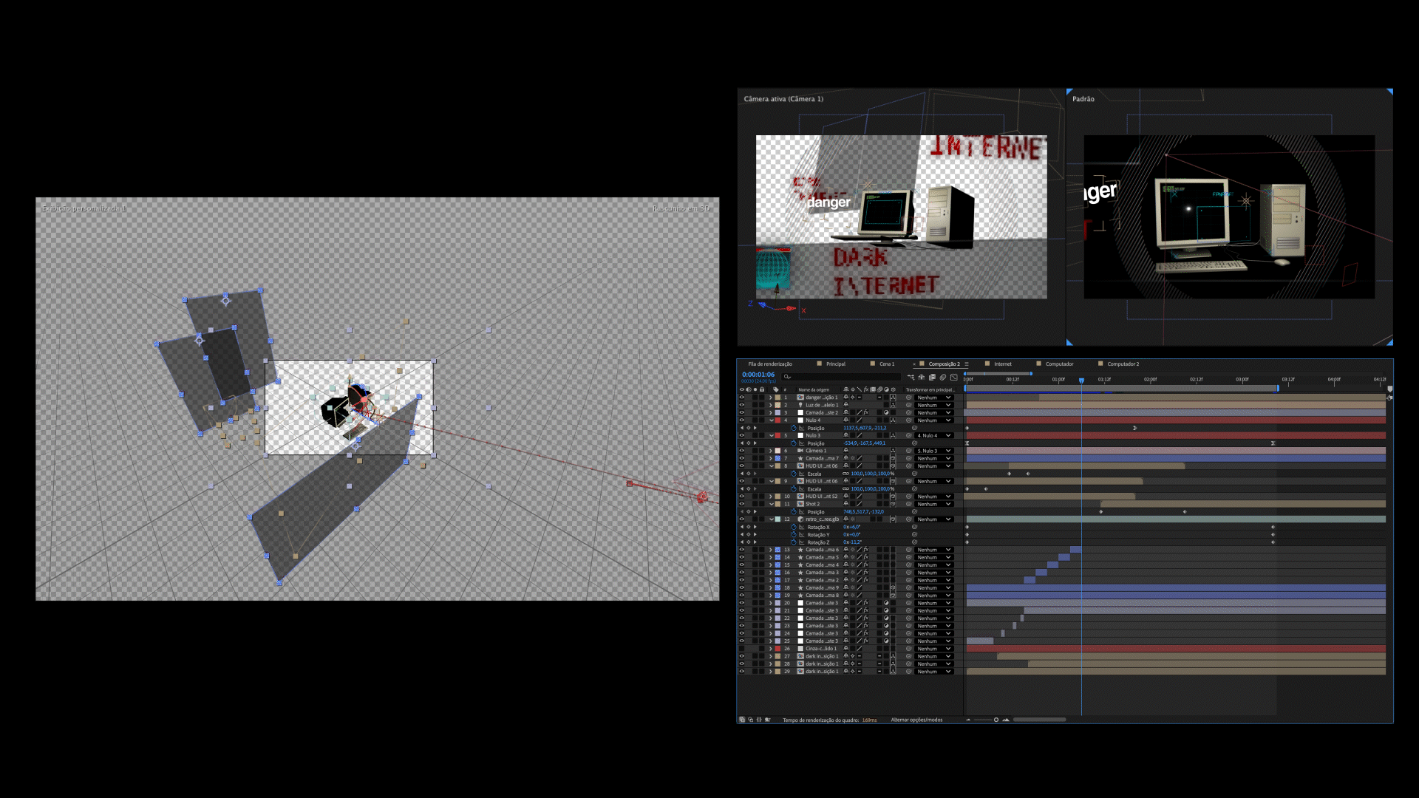Show the hidden Cinza-c layer 26
This screenshot has height=798, width=1419.
(742, 649)
